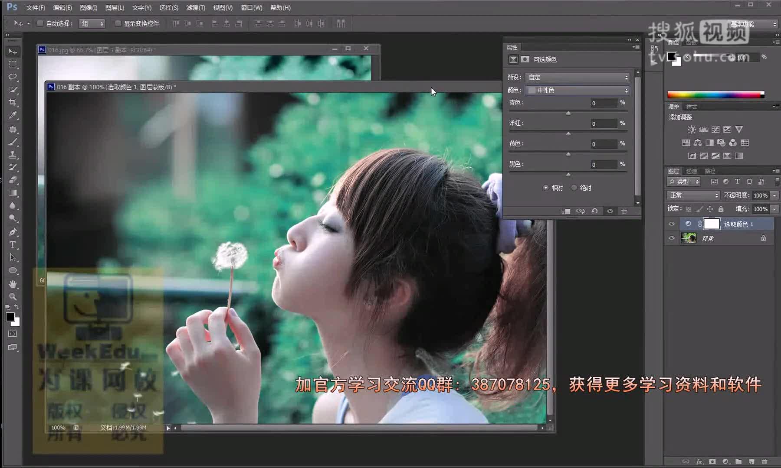Click the 青色 slider handle in Properties
Screen dimensions: 781x468
(x=568, y=113)
